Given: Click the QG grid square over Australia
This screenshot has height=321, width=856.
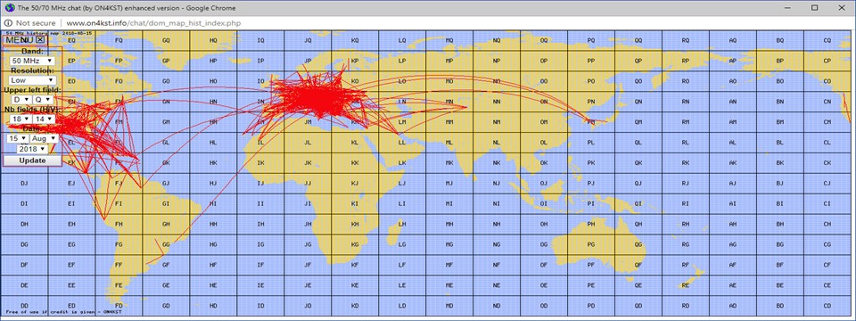Looking at the screenshot, I should tap(638, 244).
